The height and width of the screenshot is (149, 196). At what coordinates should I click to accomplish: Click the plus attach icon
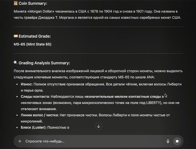[x=20, y=141]
